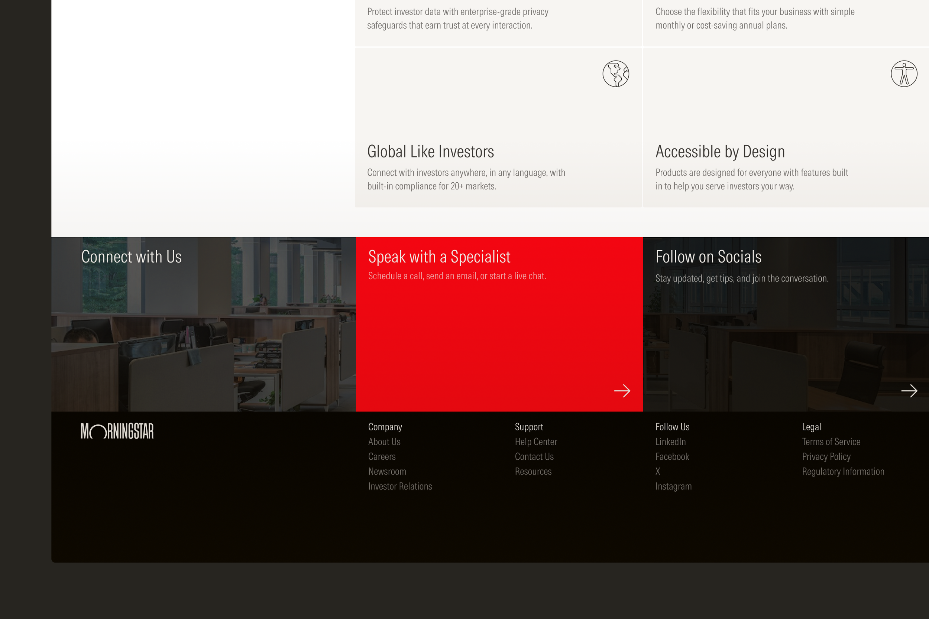Screen dimensions: 929x619
Task: Click the X social link
Action: 658,471
